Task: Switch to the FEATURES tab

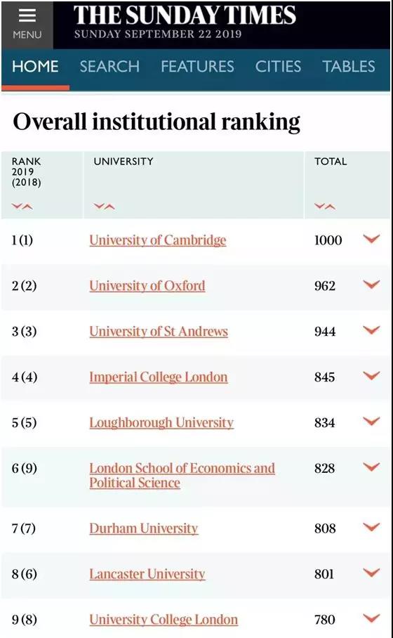Action: click(197, 66)
